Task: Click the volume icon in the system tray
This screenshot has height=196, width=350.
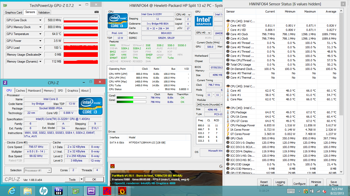Action: 324,191
